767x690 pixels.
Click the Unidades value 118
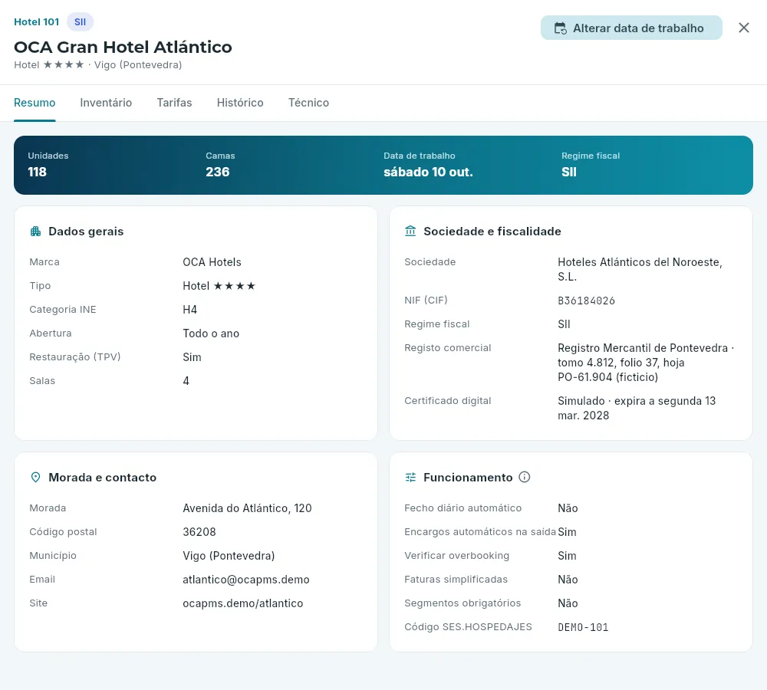pyautogui.click(x=37, y=172)
